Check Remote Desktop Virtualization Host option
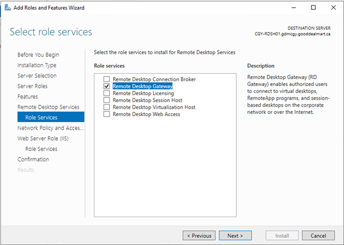344x245 pixels. pos(106,107)
